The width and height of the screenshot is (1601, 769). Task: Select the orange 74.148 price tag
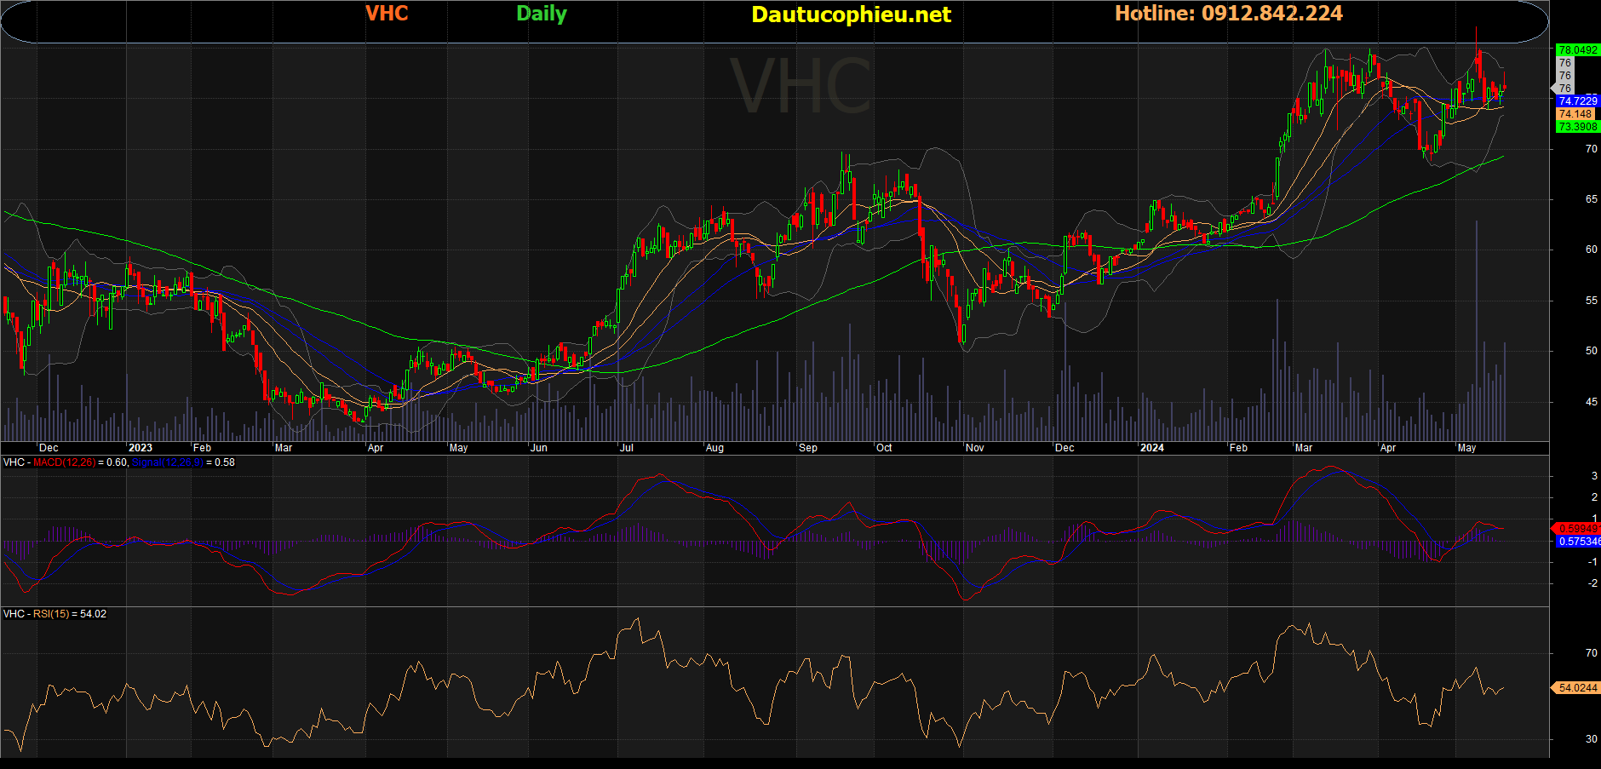[x=1575, y=114]
